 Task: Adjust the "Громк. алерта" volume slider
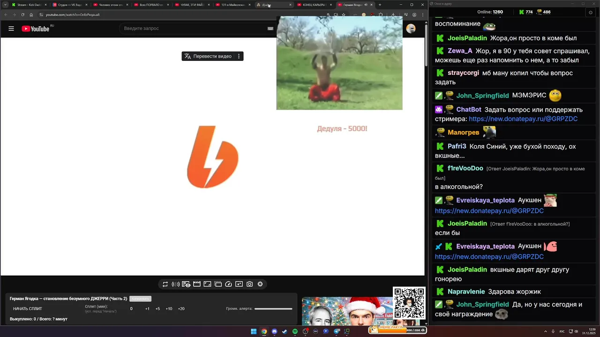pyautogui.click(x=273, y=309)
